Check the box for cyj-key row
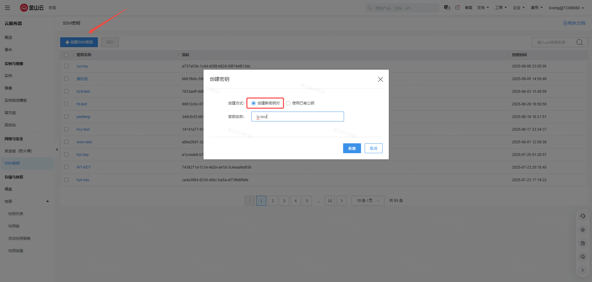This screenshot has width=592, height=282. click(66, 66)
